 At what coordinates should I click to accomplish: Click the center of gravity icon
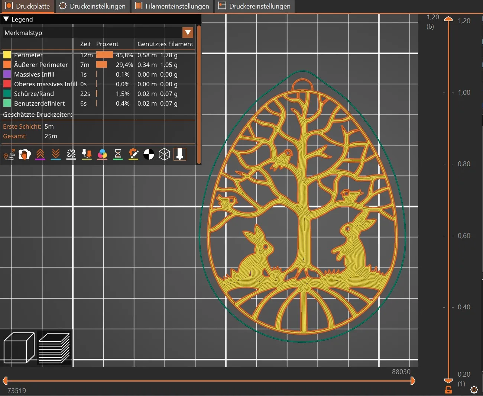(x=149, y=155)
